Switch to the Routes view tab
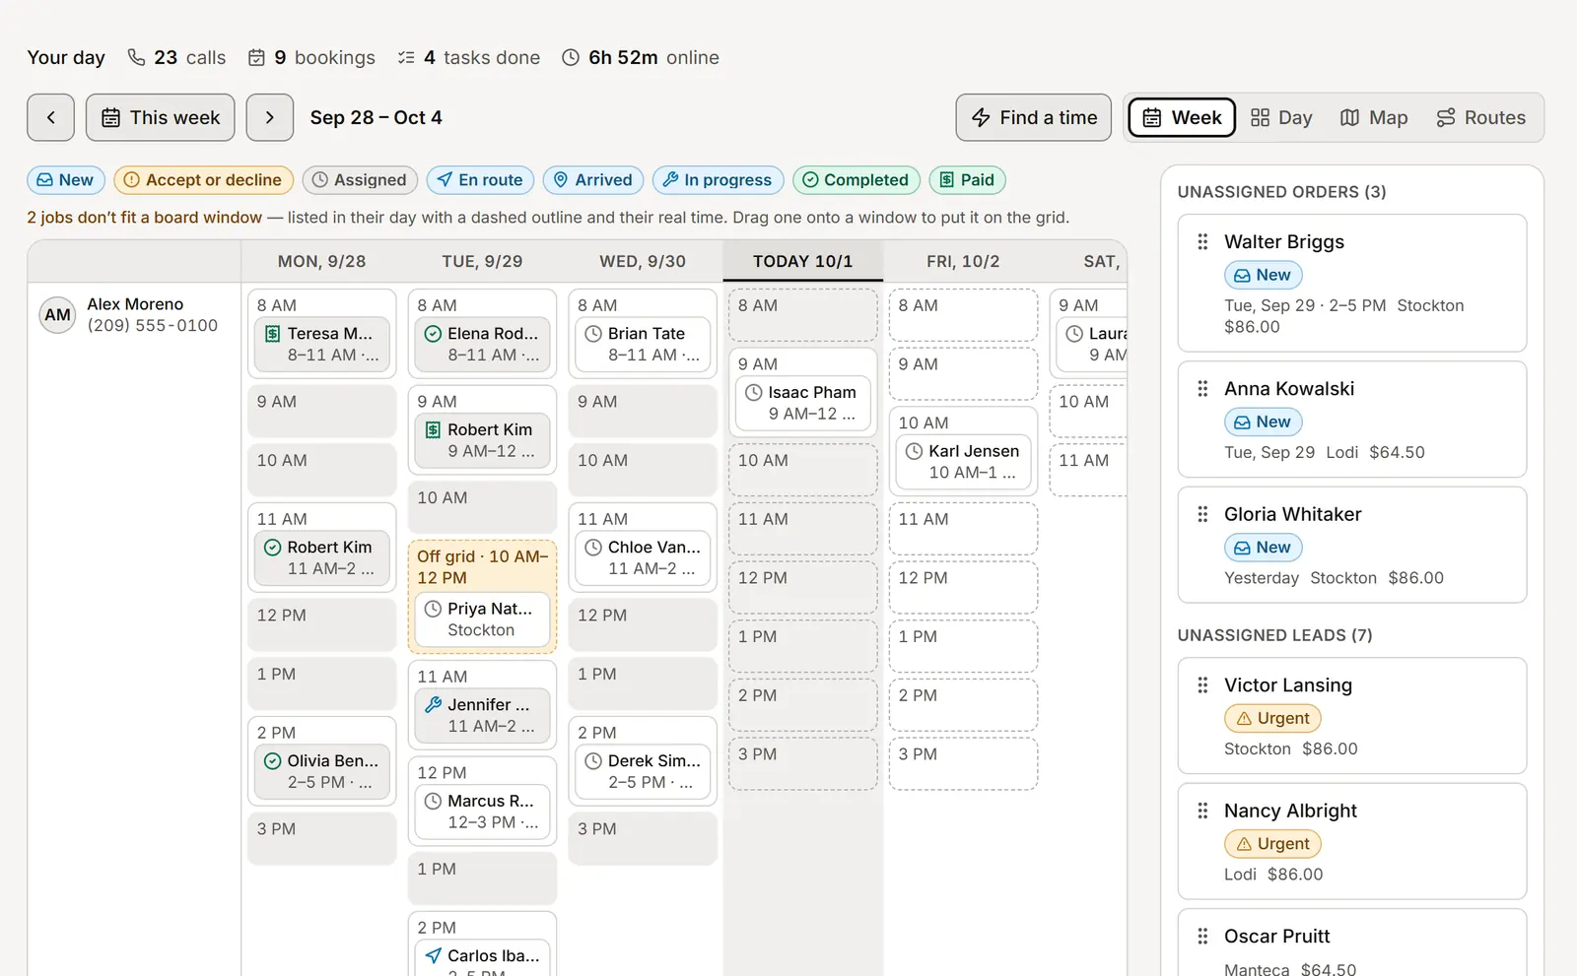The image size is (1577, 976). point(1481,117)
